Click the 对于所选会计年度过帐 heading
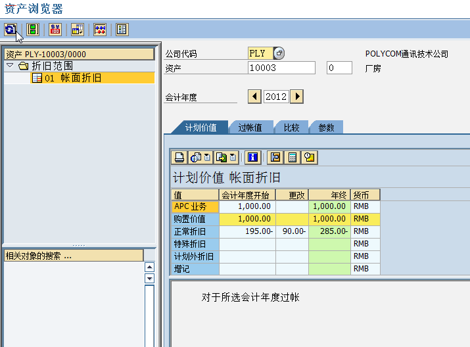Screen dimensions: 470x347 (x=250, y=297)
